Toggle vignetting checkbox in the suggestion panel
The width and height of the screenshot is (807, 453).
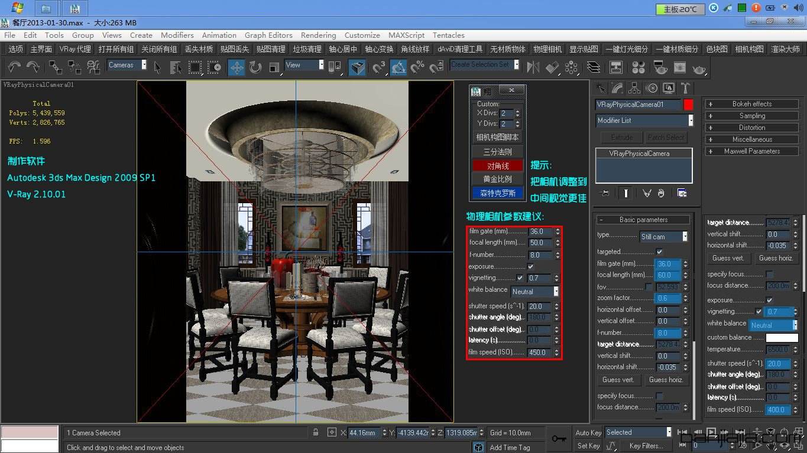pyautogui.click(x=520, y=278)
